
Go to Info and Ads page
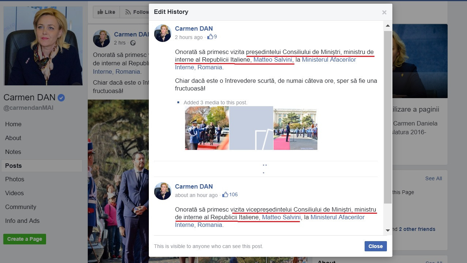(22, 221)
